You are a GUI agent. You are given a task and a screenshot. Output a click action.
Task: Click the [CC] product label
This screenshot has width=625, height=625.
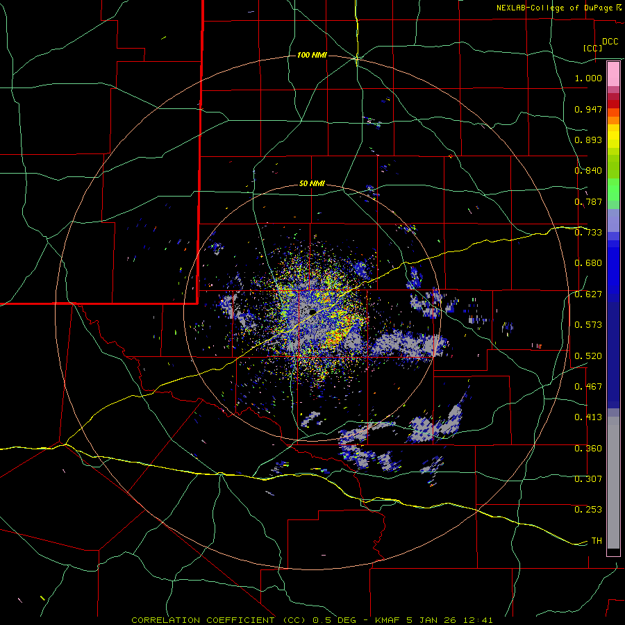point(593,48)
